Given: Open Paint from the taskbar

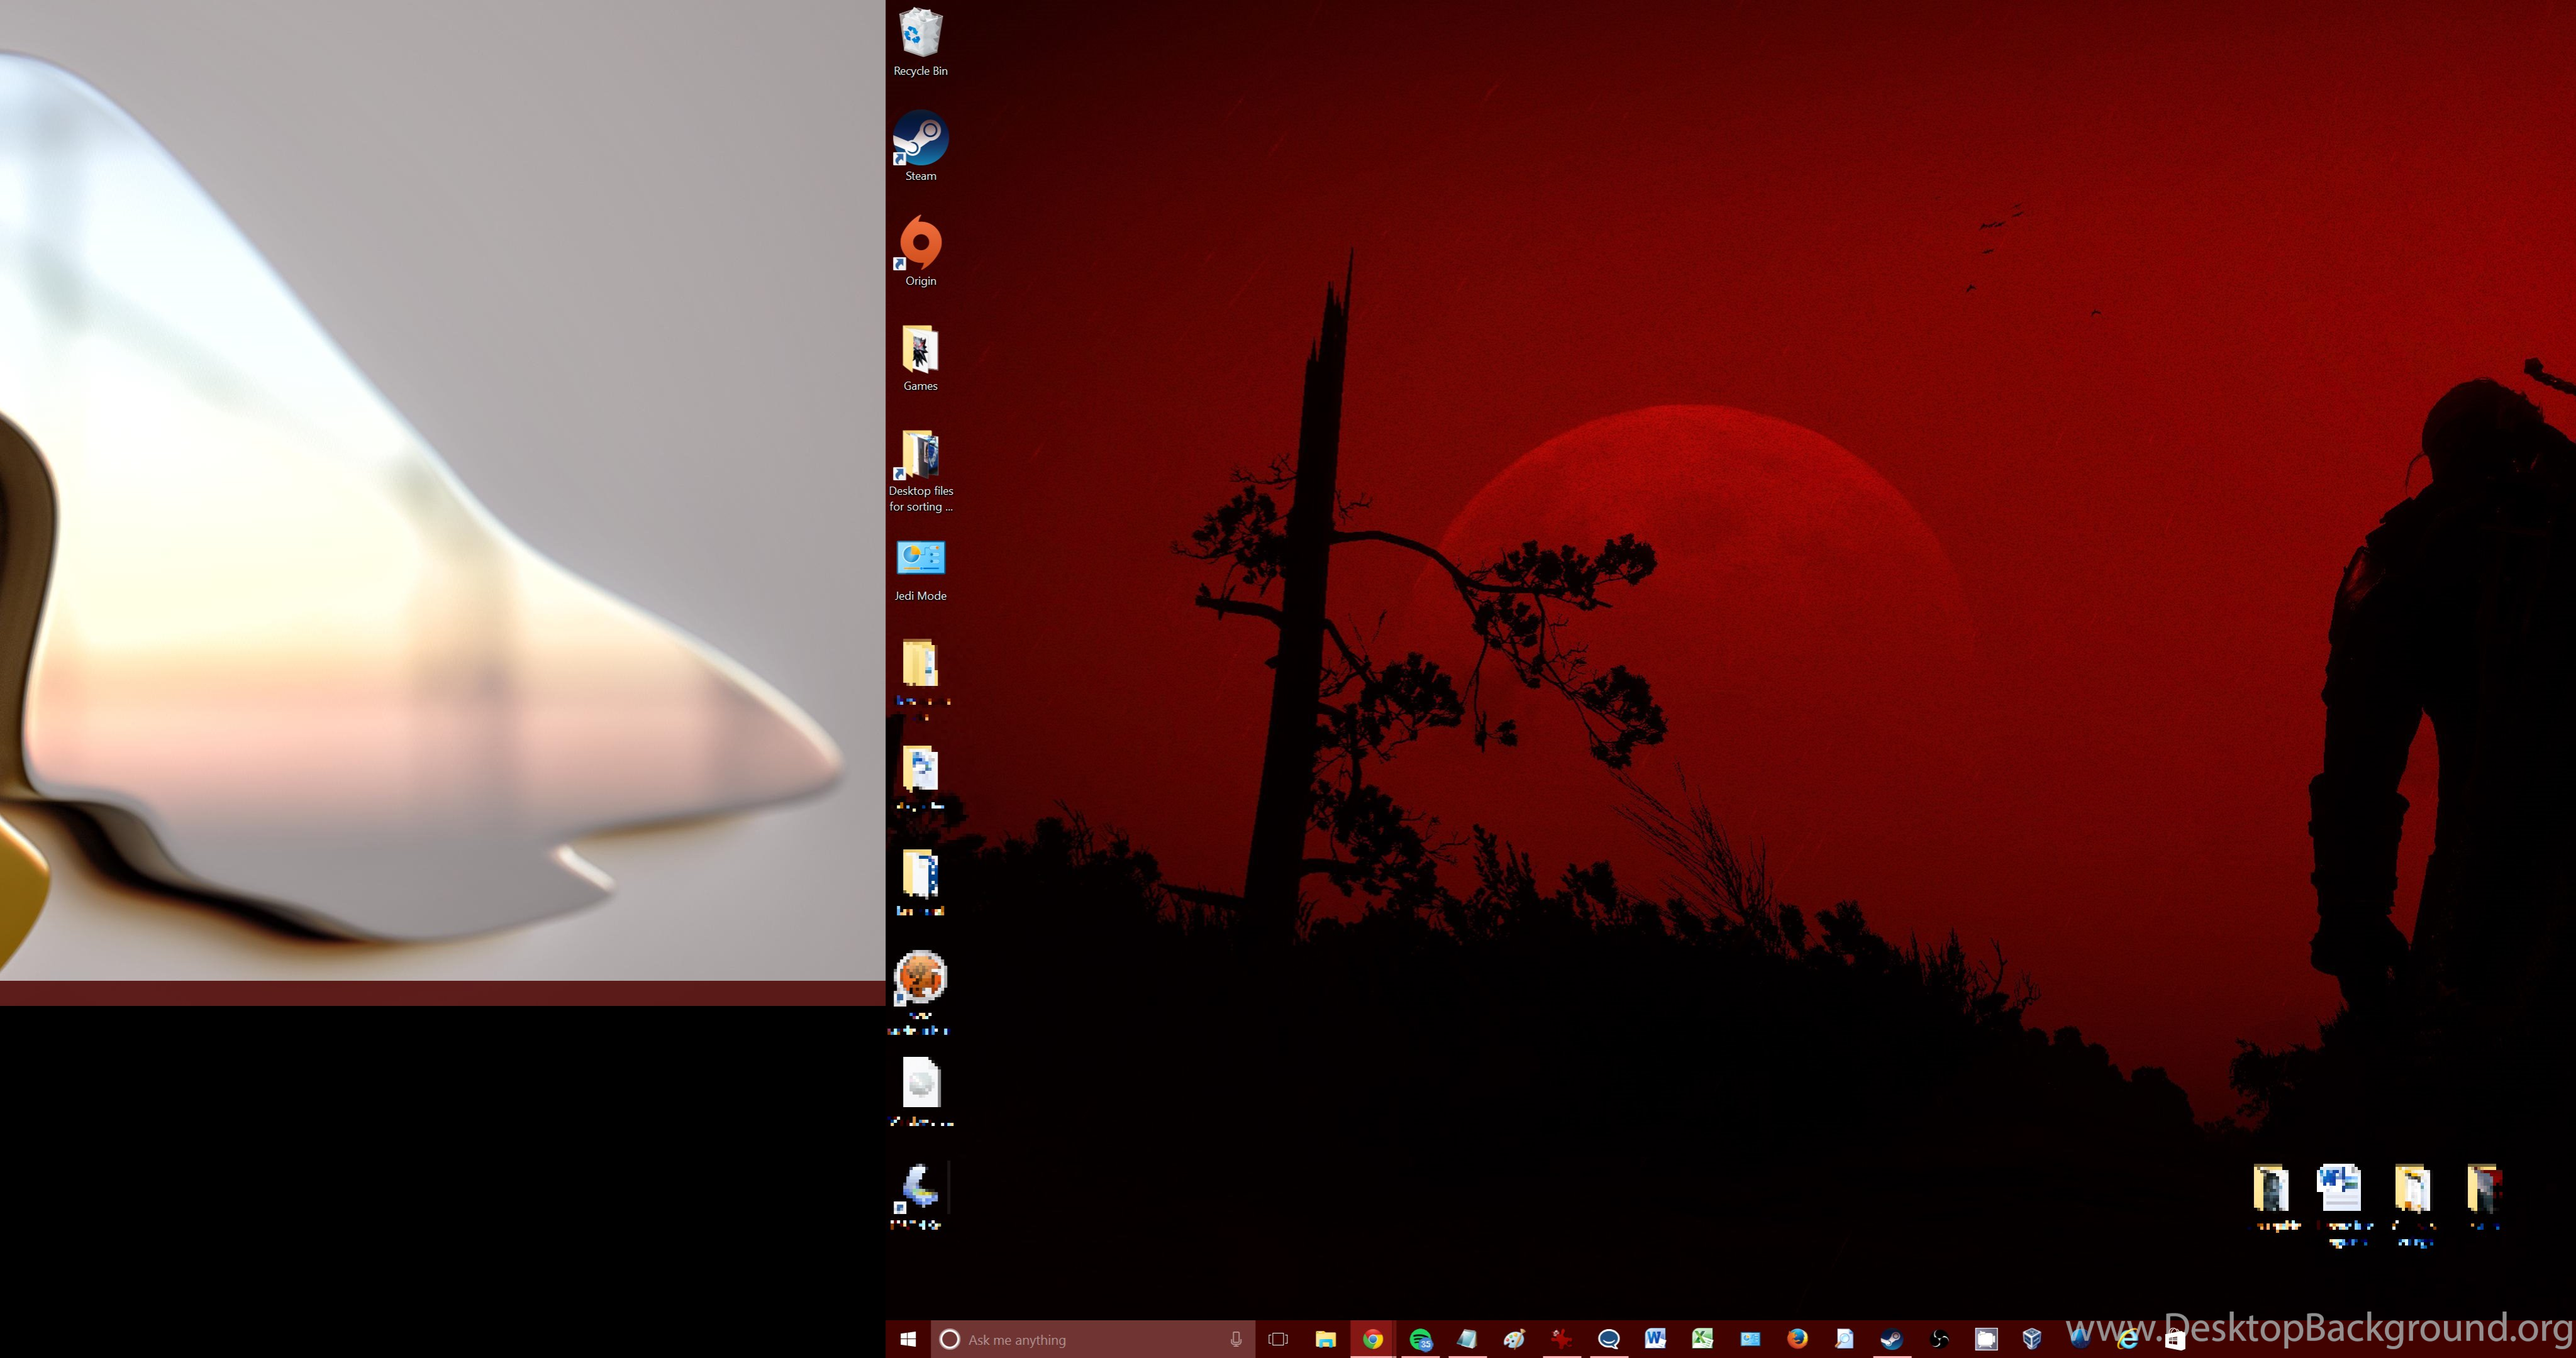Looking at the screenshot, I should 1514,1339.
